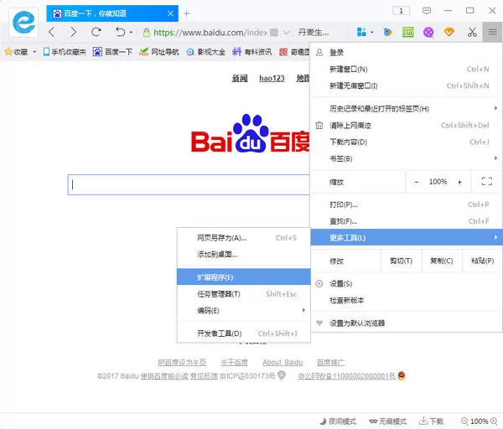Click the 剪切(T) button
The width and height of the screenshot is (503, 429).
pos(402,261)
